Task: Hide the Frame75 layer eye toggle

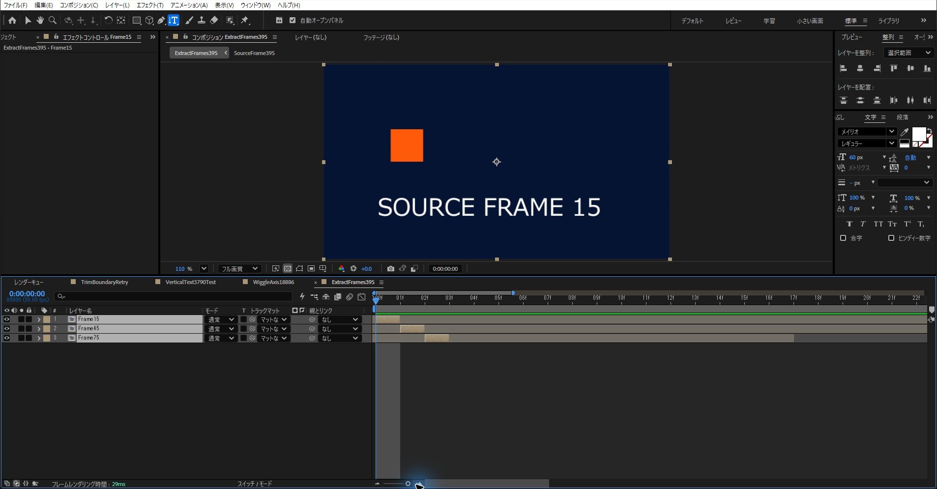Action: click(x=6, y=338)
